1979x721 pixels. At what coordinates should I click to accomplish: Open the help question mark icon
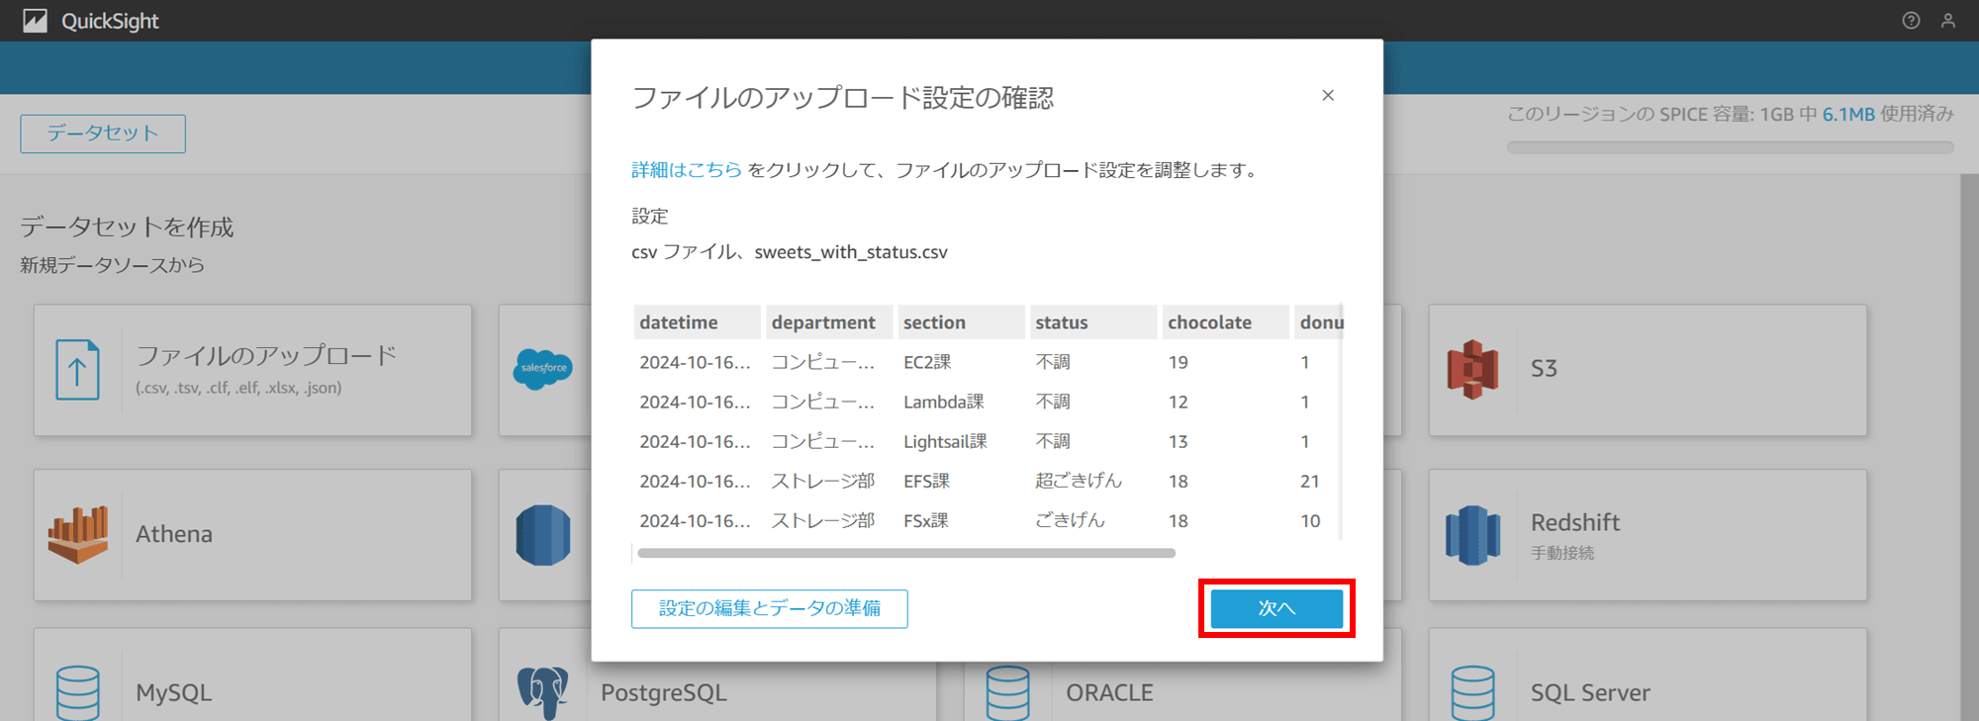click(1911, 21)
